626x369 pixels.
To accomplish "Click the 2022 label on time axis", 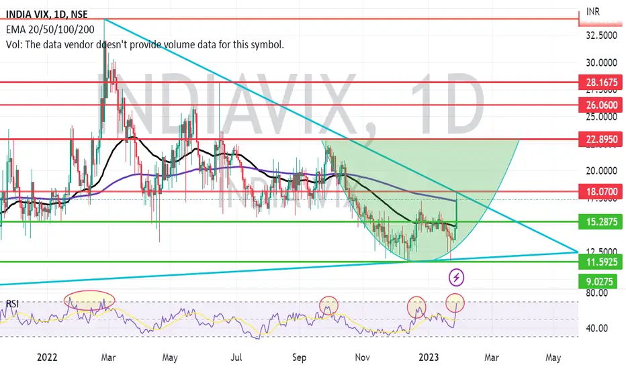I will pyautogui.click(x=47, y=357).
